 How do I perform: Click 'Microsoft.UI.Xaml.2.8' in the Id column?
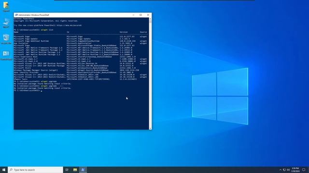[x=78, y=61]
